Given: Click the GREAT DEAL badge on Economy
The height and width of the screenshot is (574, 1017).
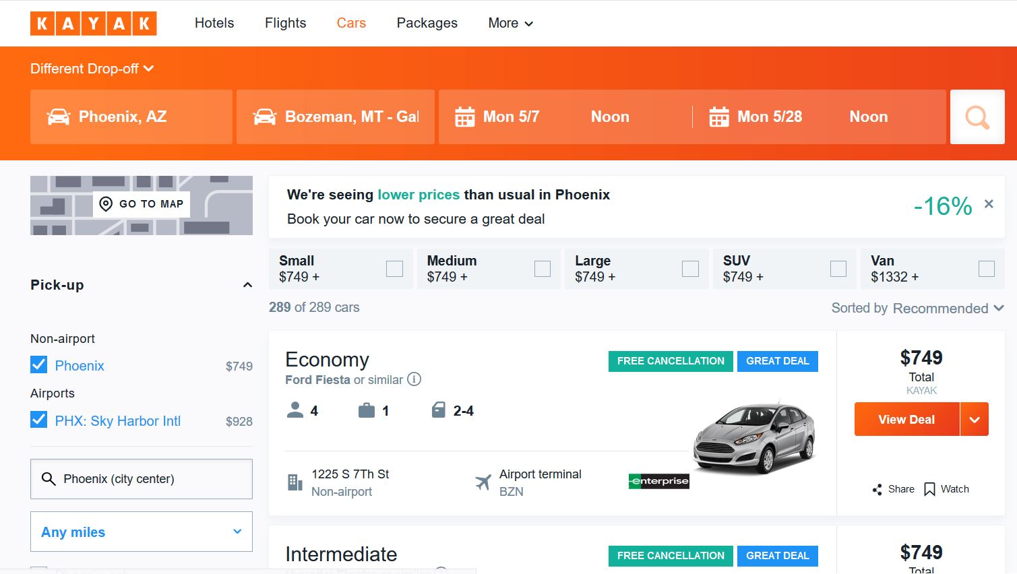Looking at the screenshot, I should pyautogui.click(x=778, y=361).
